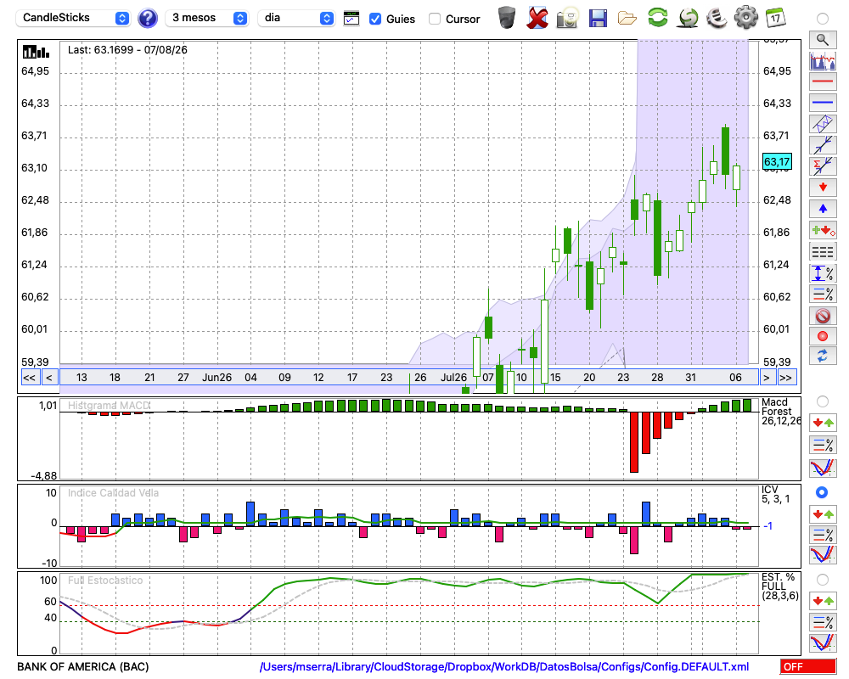This screenshot has height=679, width=849.
Task: Toggle the red OFF indicator
Action: coord(808,666)
